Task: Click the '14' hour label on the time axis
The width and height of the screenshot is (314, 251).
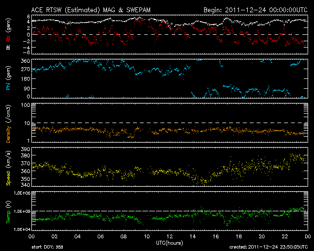Action: tap(193, 237)
